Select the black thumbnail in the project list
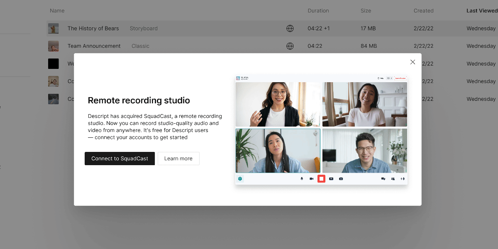Viewport: 498px width, 249px height. 53,63
